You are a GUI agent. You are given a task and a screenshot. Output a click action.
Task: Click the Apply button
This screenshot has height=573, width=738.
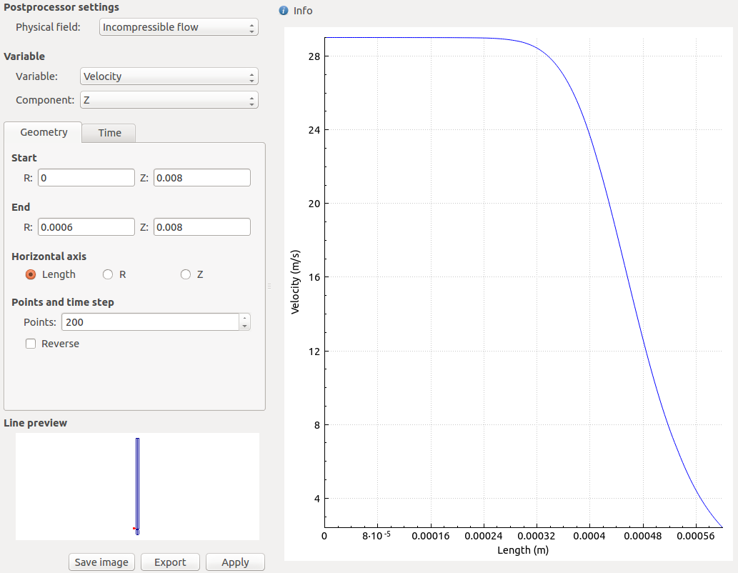click(x=235, y=562)
